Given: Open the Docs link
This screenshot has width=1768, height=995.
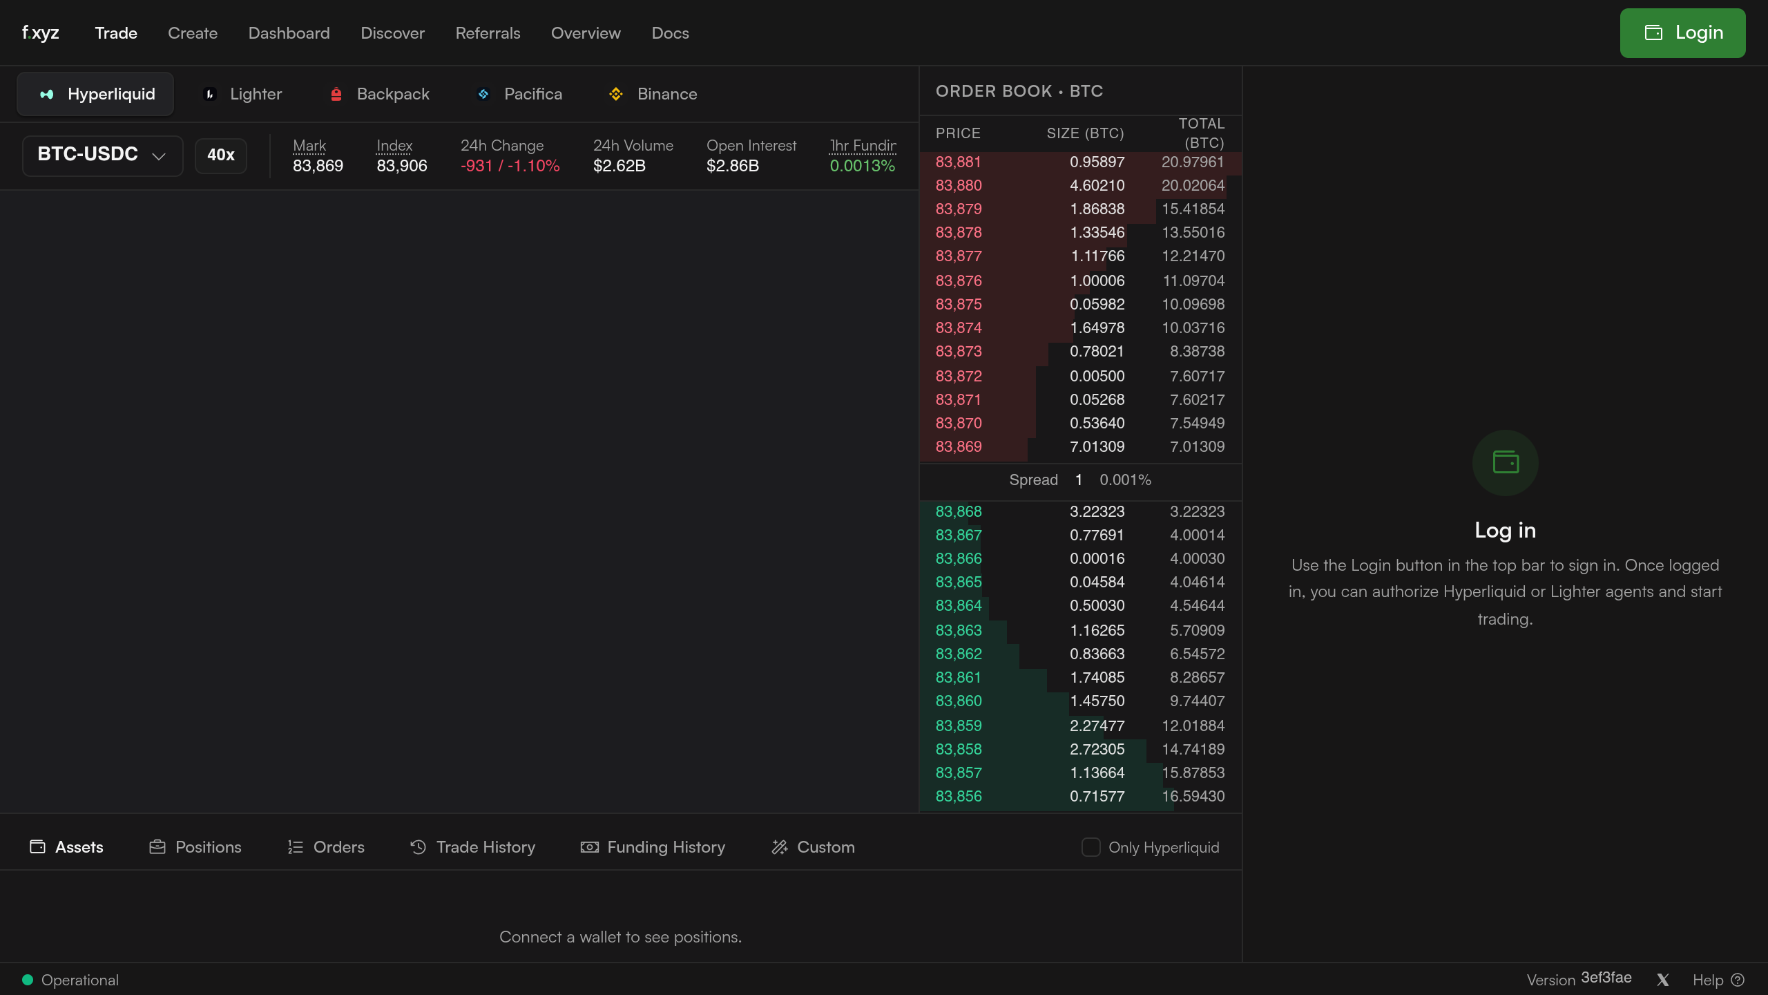Looking at the screenshot, I should coord(671,33).
